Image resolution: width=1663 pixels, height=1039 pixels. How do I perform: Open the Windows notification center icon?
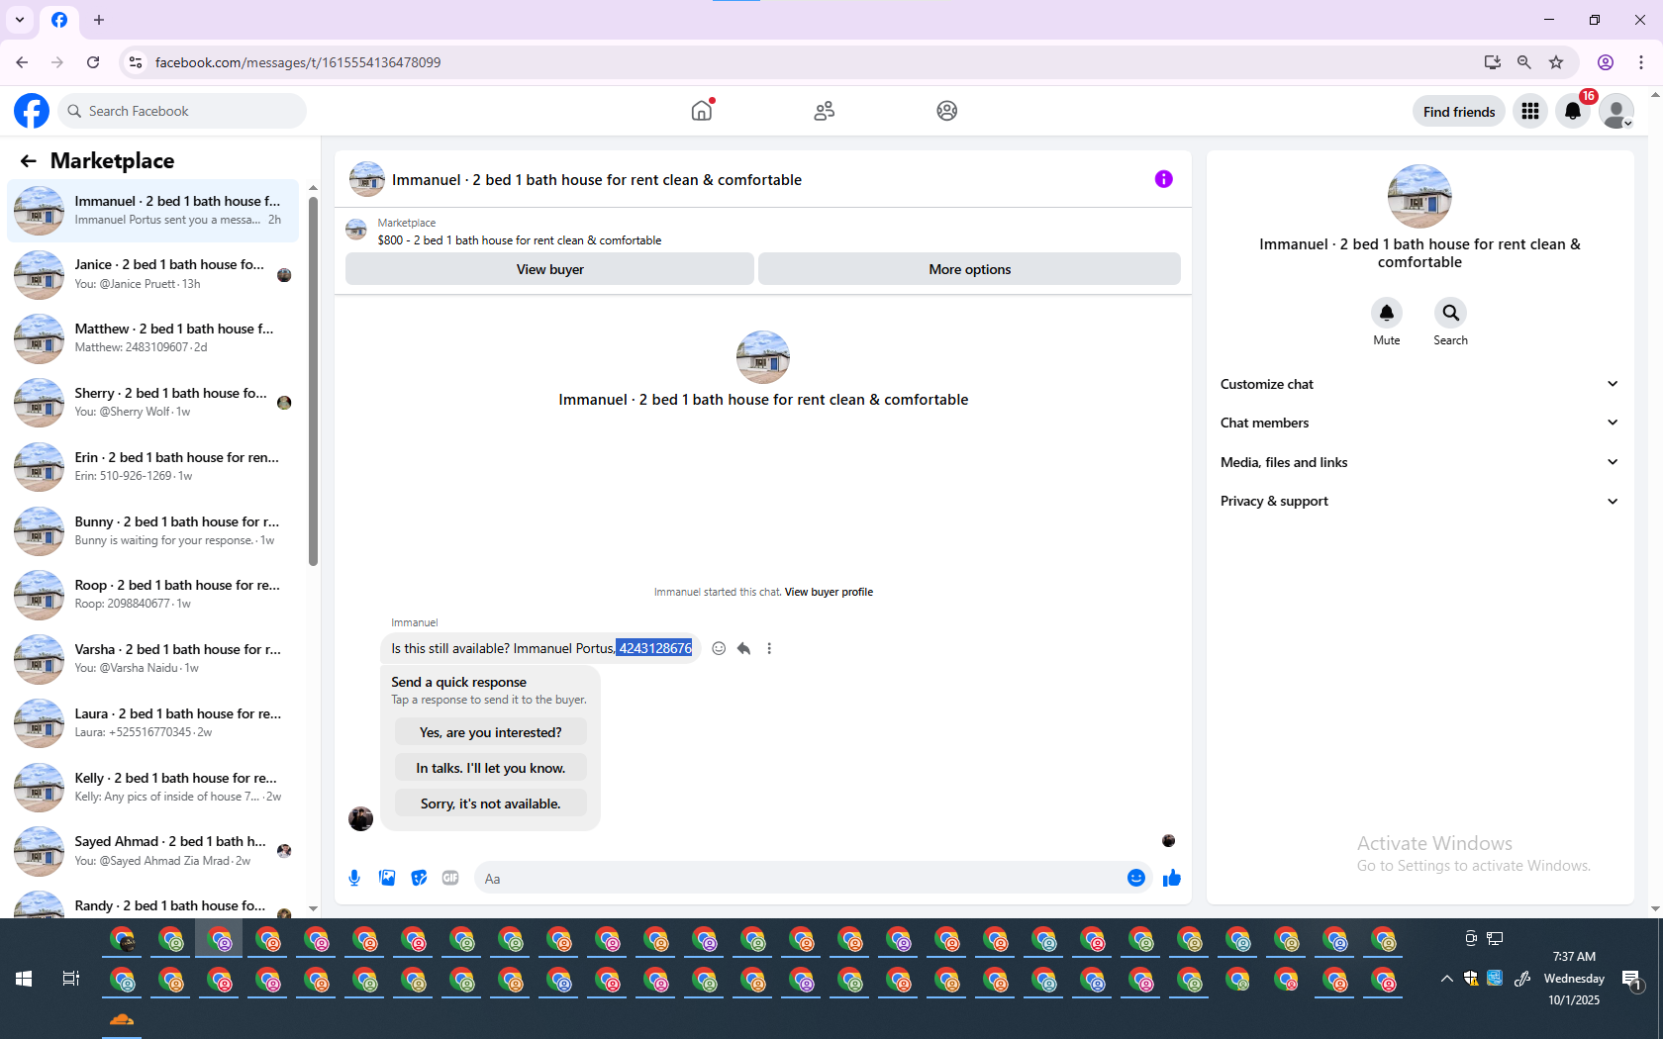tap(1631, 980)
